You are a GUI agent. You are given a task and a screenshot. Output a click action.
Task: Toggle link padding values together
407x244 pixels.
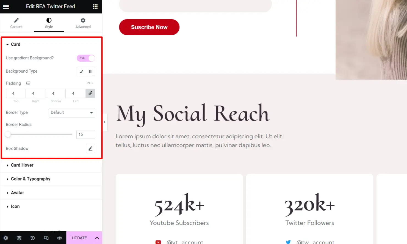coord(90,94)
